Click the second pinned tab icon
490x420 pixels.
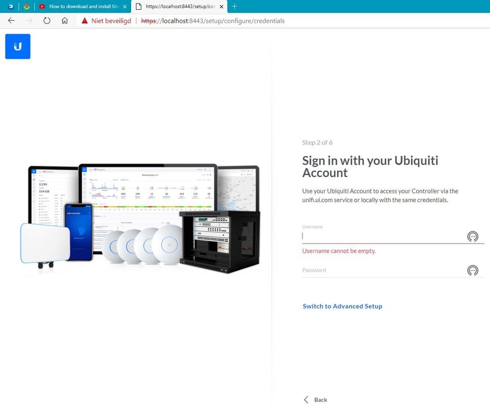26,6
